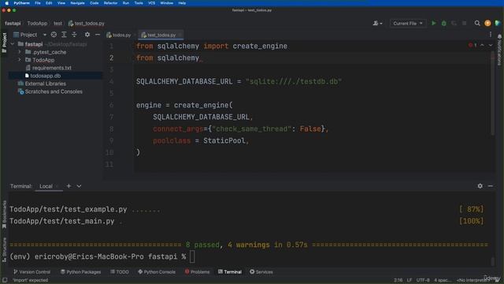Click the tool windows quick access icon
The height and width of the screenshot is (284, 504).
[x=5, y=280]
